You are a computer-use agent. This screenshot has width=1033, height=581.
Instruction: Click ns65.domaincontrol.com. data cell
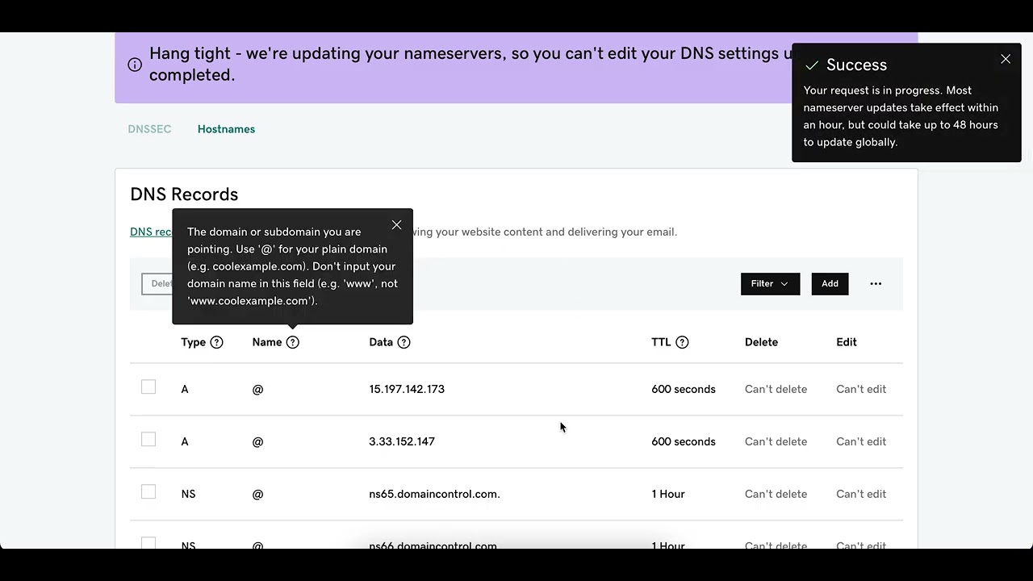(x=434, y=494)
